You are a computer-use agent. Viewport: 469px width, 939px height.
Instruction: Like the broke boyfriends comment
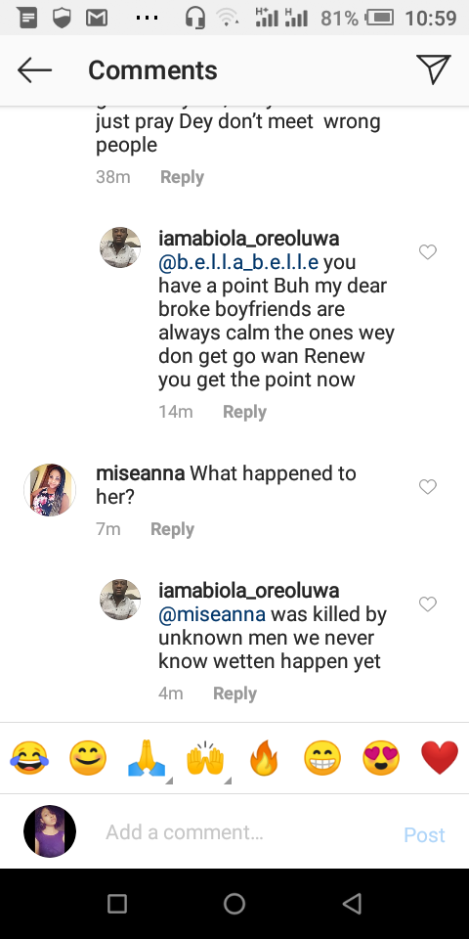point(428,252)
